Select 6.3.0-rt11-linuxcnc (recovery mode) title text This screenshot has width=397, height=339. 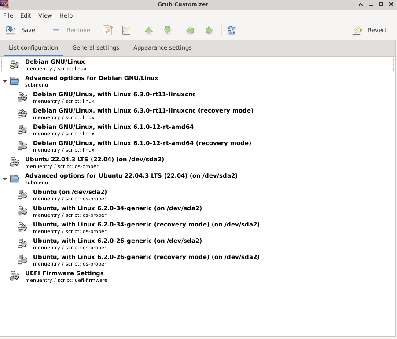coord(143,110)
